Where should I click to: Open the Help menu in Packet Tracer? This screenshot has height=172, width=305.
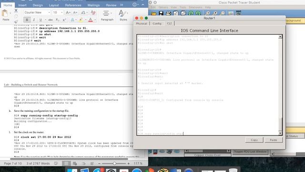pyautogui.click(x=208, y=7)
